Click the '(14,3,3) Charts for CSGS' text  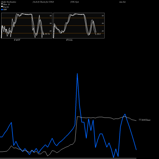(x=43, y=2)
